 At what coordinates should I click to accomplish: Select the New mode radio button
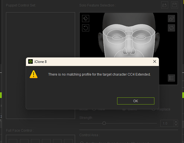point(94,110)
